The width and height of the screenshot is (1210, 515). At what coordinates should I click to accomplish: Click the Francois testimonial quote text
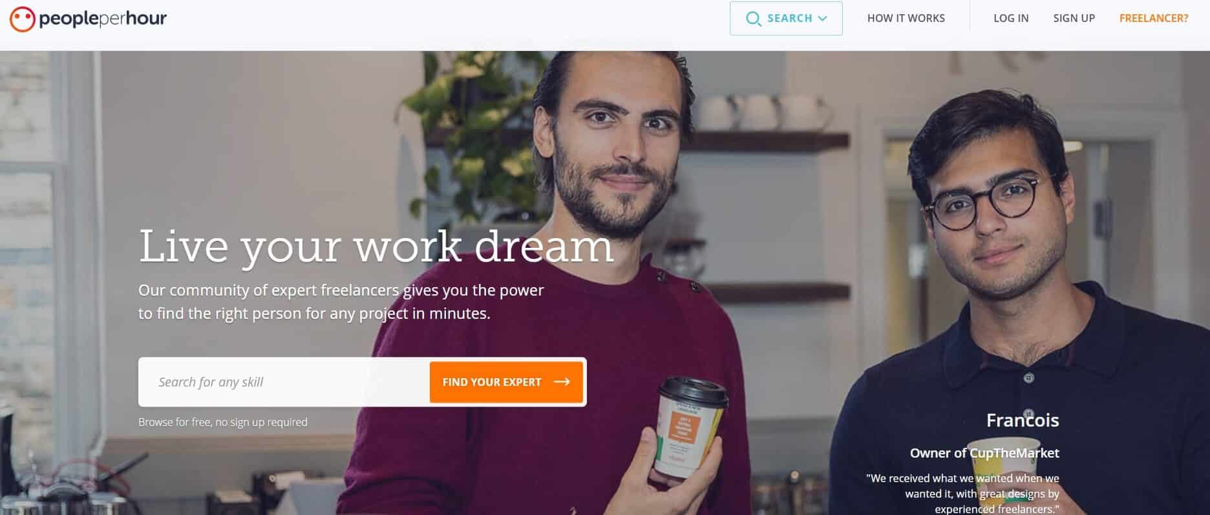pyautogui.click(x=963, y=494)
